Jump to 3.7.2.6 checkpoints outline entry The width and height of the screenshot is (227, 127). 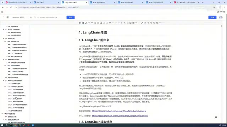coord(17,105)
